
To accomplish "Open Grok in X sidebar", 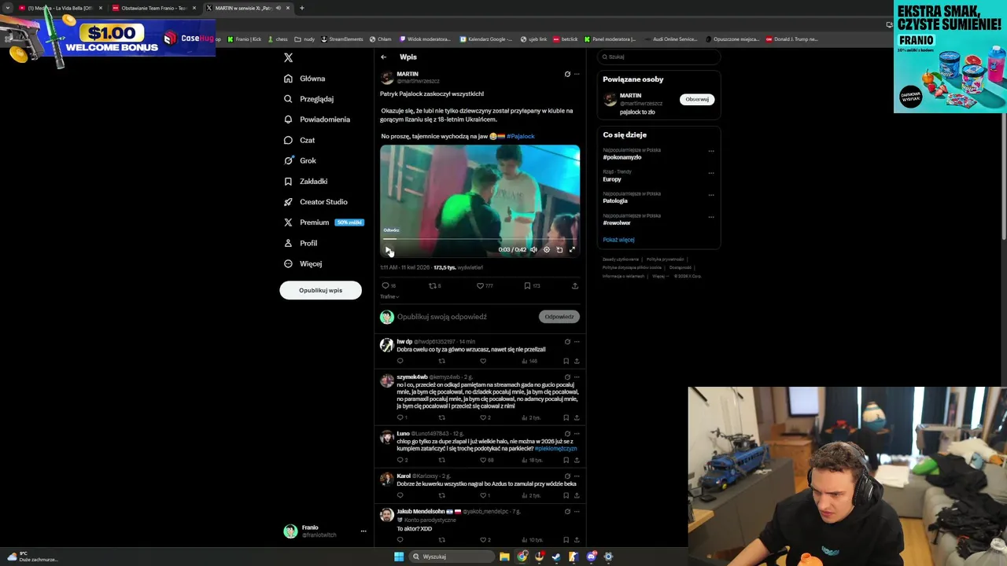I will click(x=300, y=160).
